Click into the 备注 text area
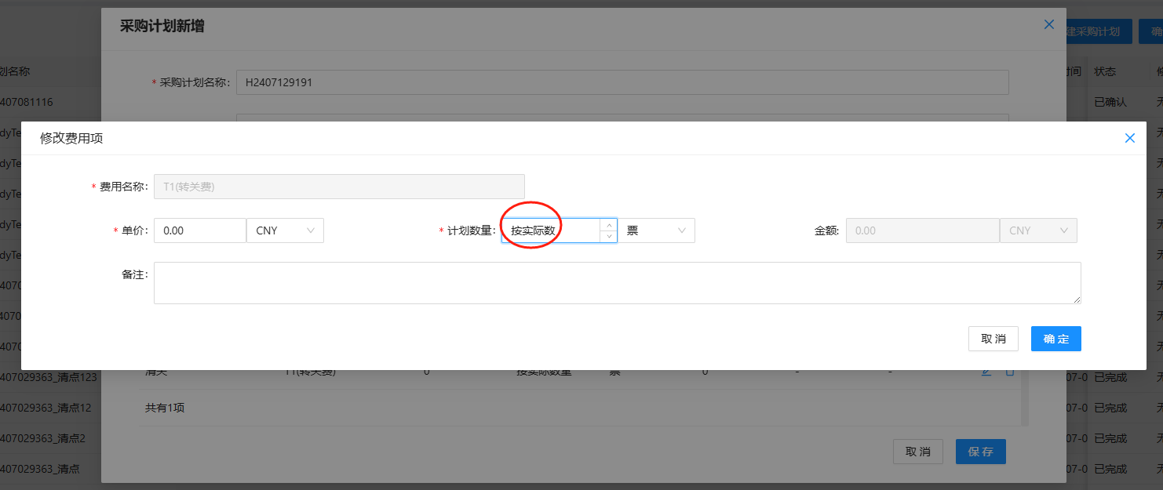Viewport: 1163px width, 490px height. 617,283
